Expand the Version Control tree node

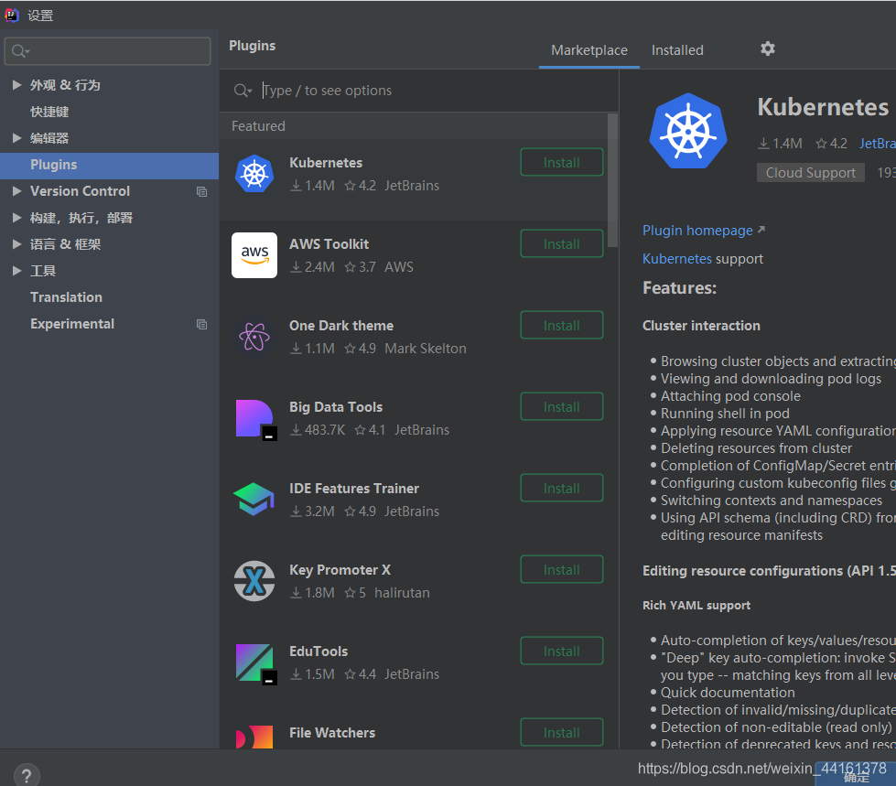17,191
